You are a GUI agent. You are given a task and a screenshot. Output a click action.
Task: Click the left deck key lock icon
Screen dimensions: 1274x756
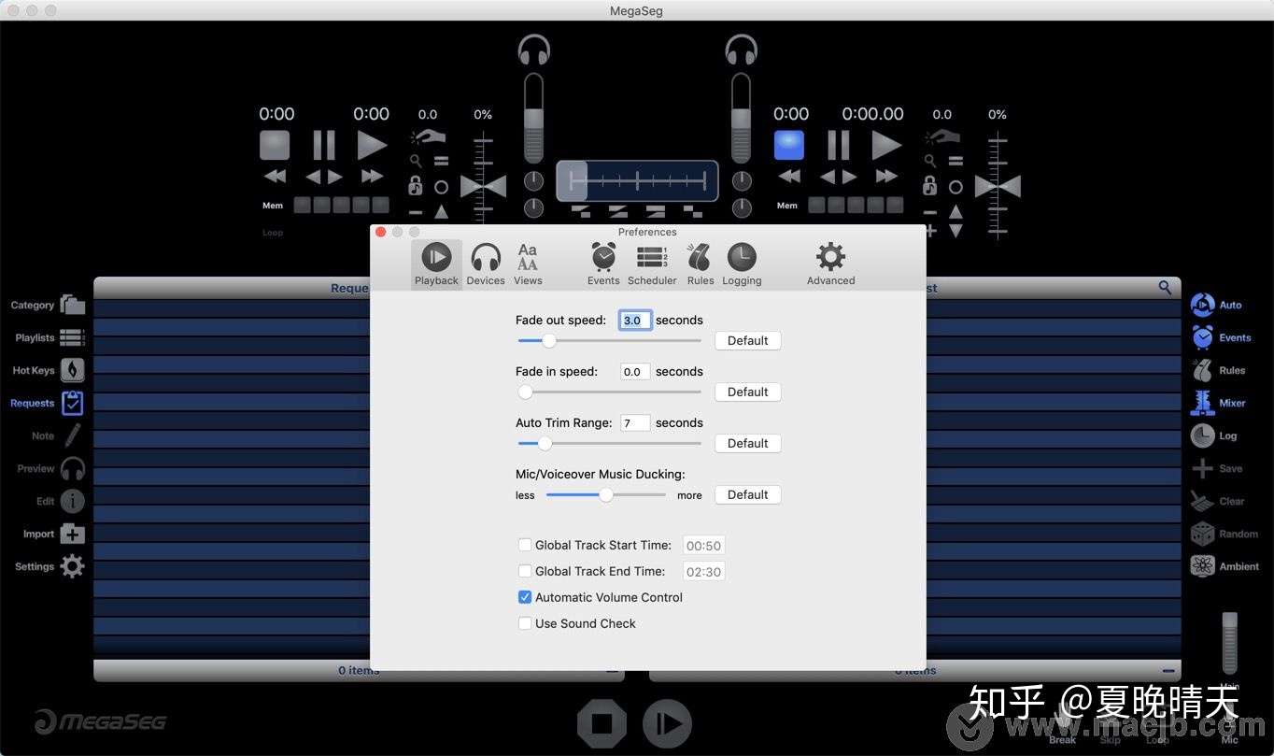pyautogui.click(x=416, y=186)
